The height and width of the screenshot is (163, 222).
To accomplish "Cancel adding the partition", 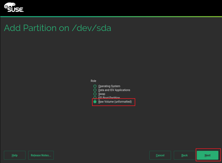I will pos(160,155).
